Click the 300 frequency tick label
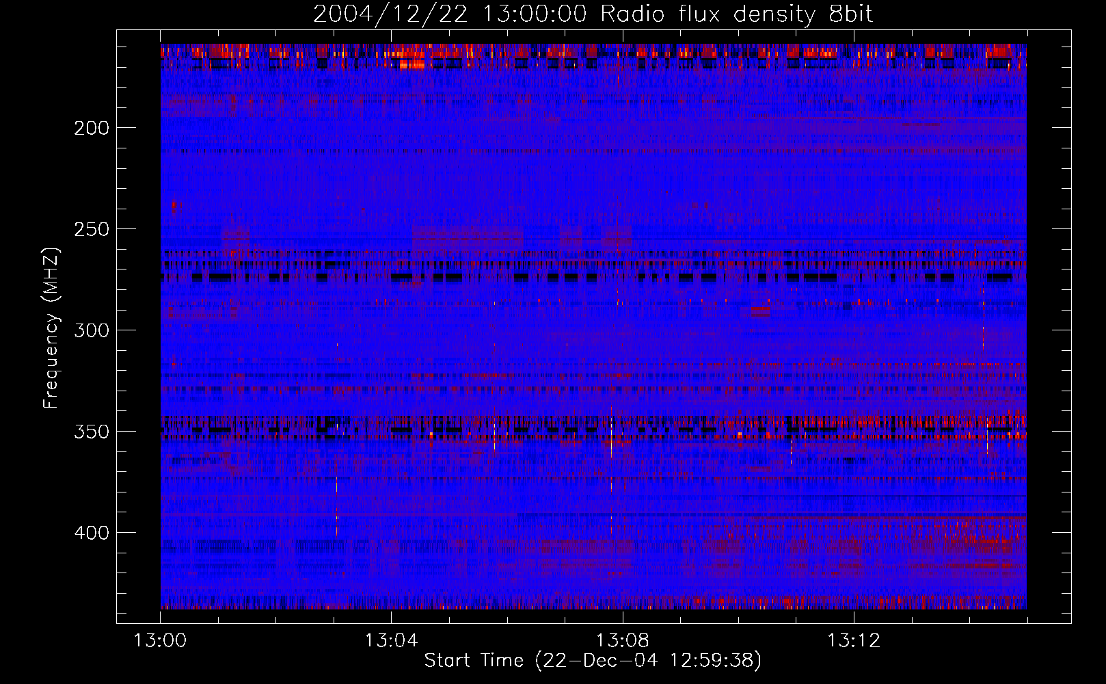1106x684 pixels. (x=92, y=330)
